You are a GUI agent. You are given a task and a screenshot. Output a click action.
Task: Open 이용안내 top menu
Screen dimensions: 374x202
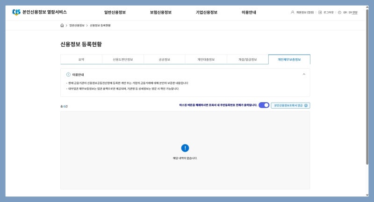249,13
